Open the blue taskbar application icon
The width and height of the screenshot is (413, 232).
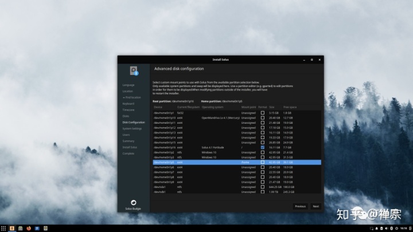tap(37, 229)
